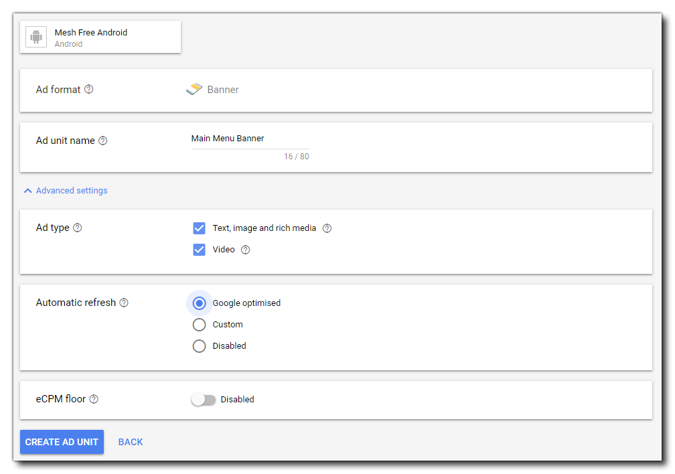Collapse the Advanced settings section
675x474 pixels.
tap(66, 191)
